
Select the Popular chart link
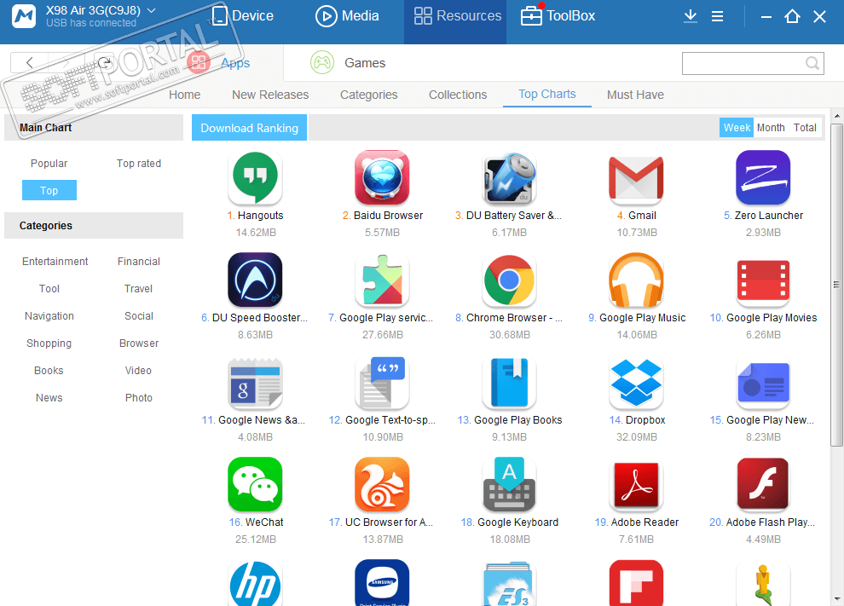click(x=49, y=163)
